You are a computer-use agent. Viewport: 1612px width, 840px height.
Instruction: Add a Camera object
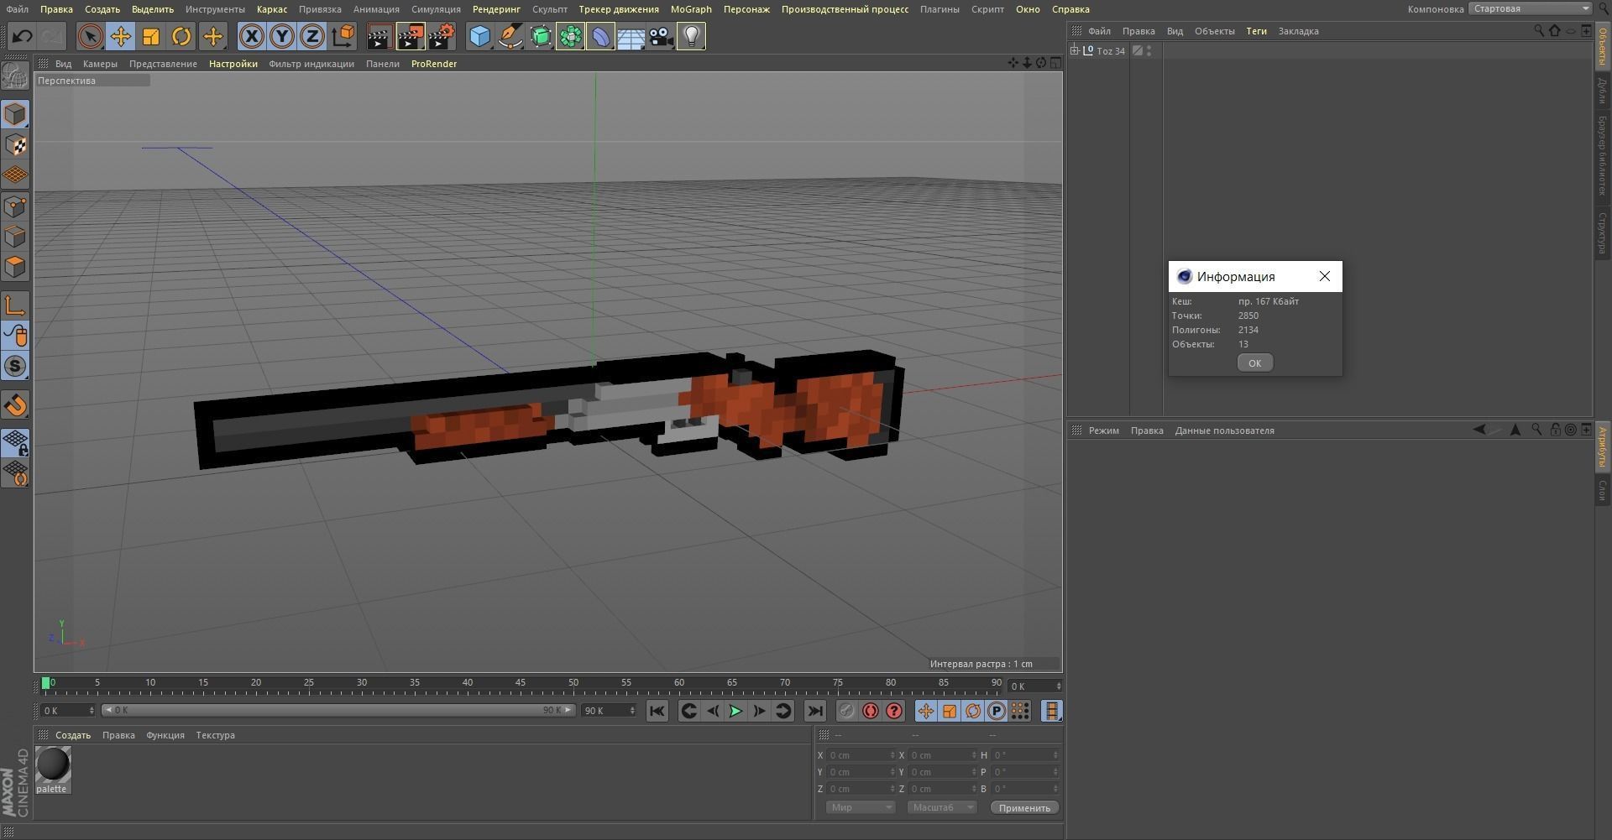point(661,36)
